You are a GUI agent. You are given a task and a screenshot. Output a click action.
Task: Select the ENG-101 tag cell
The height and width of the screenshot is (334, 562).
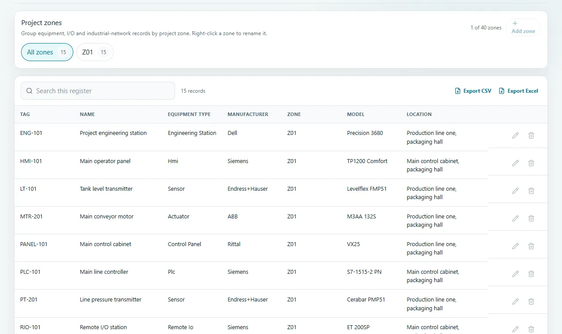[x=31, y=133]
